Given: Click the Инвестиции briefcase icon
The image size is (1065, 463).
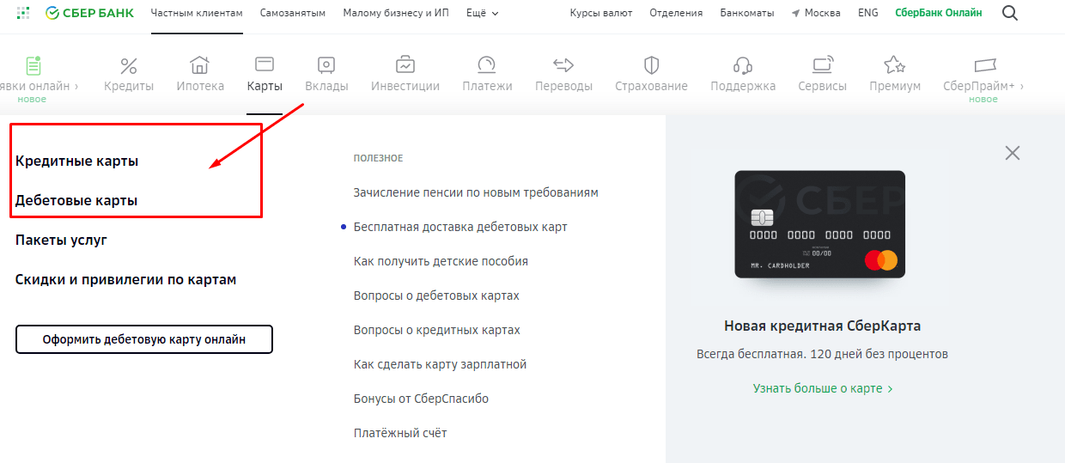Looking at the screenshot, I should (405, 64).
